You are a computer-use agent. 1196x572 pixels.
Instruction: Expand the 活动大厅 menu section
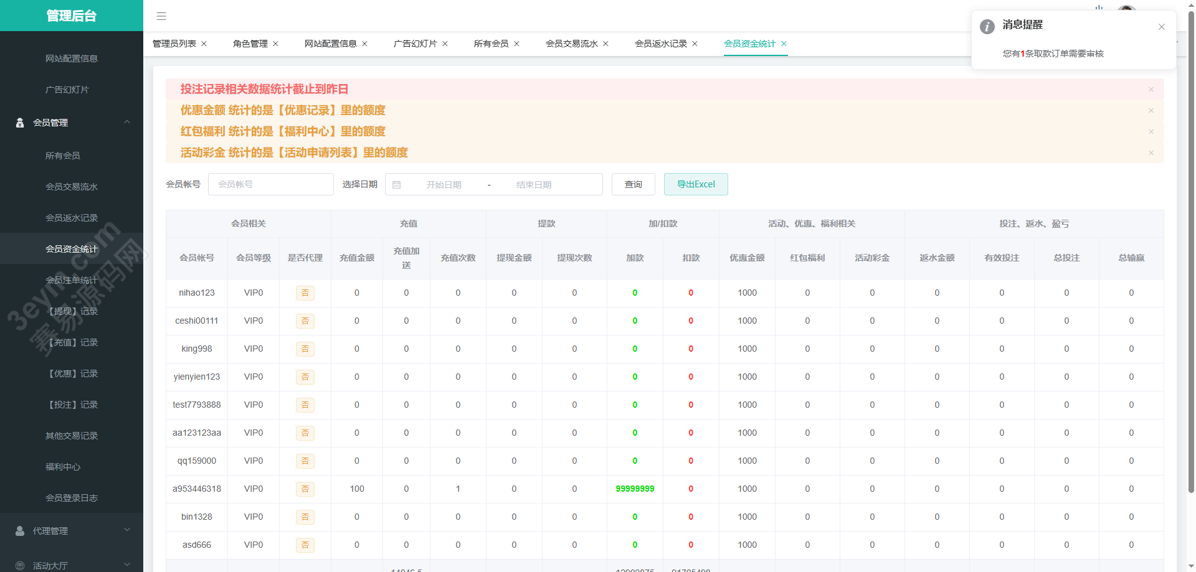(127, 565)
